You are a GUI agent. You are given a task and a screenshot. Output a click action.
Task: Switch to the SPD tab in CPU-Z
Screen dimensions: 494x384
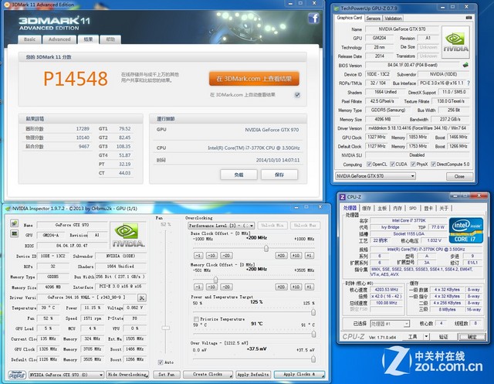[413, 208]
